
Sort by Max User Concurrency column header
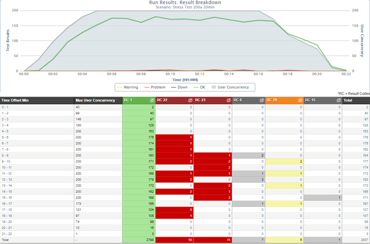pyautogui.click(x=95, y=100)
